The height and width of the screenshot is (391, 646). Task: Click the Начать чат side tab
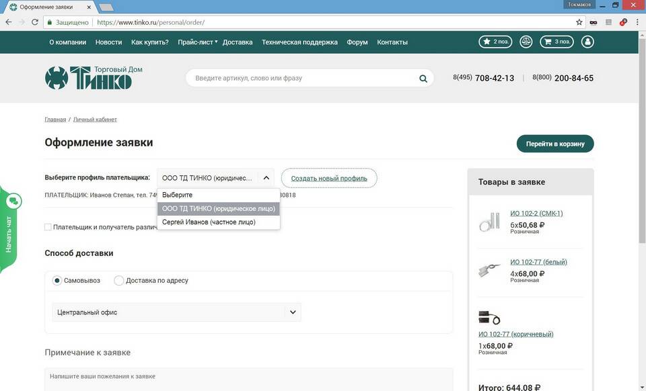coord(8,234)
